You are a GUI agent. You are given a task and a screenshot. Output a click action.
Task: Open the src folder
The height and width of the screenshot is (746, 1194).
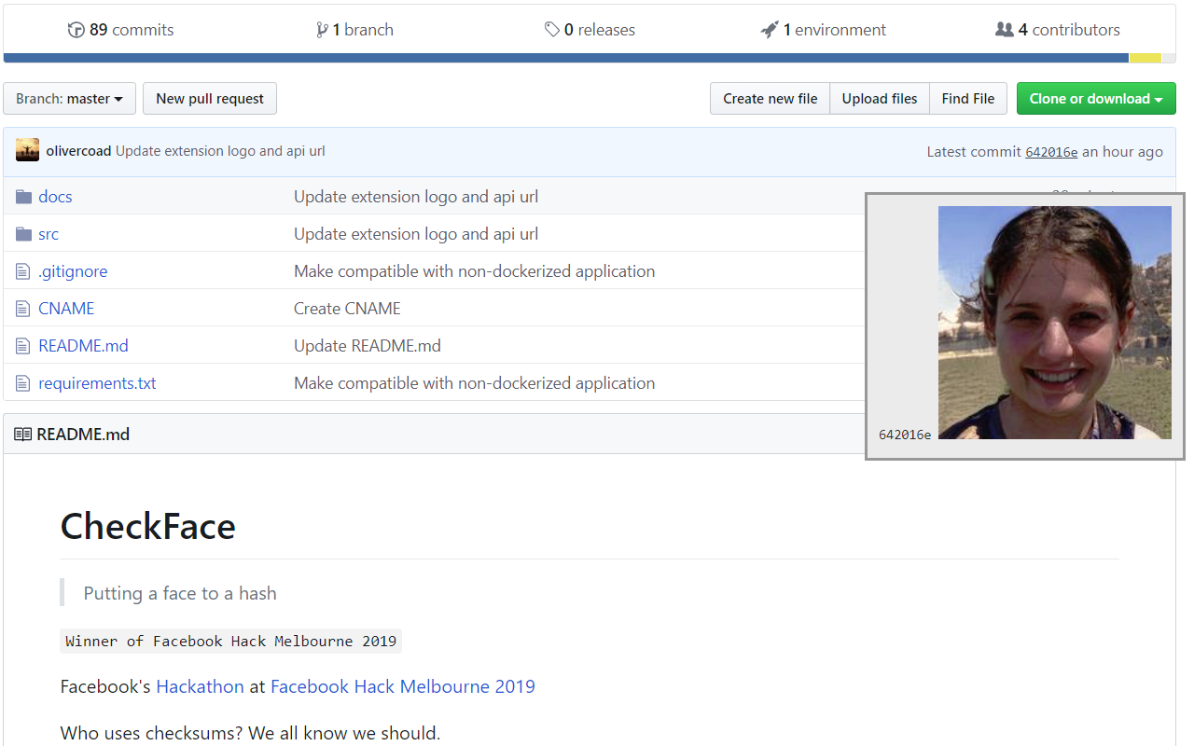tap(49, 234)
